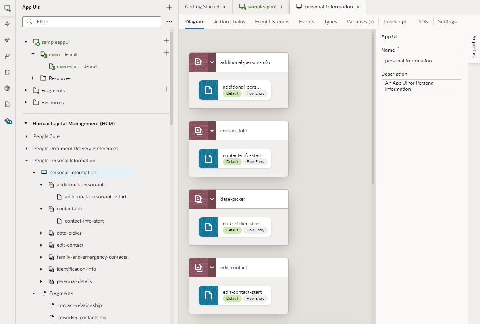Click the Name field containing personal-information
The image size is (480, 324).
pyautogui.click(x=421, y=60)
